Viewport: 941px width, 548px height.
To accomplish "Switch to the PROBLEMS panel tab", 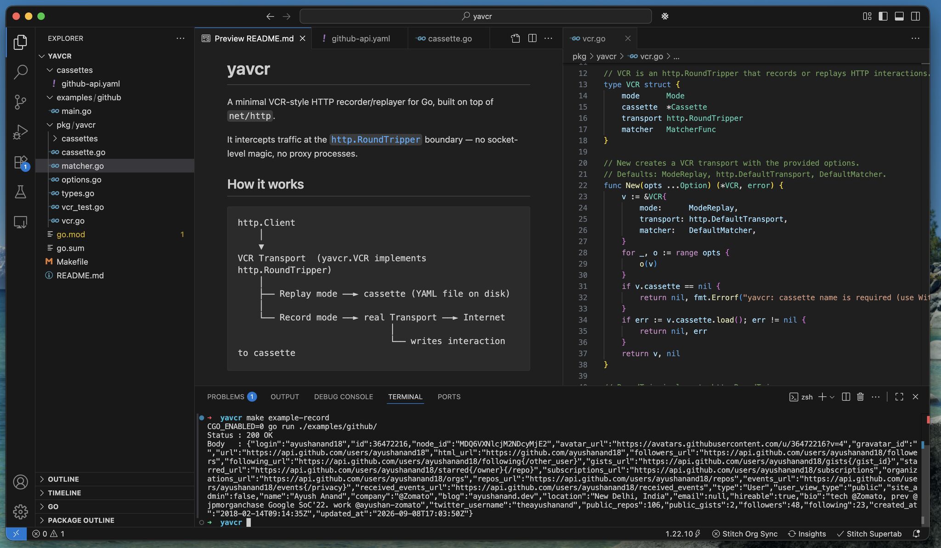I will 232,397.
